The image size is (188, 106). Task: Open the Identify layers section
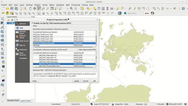(x=22, y=32)
